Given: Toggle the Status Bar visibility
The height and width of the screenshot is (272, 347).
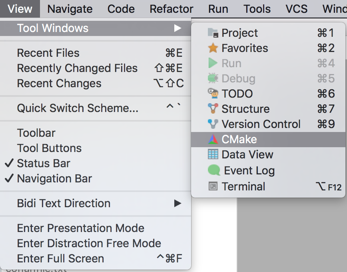Looking at the screenshot, I should (x=44, y=163).
